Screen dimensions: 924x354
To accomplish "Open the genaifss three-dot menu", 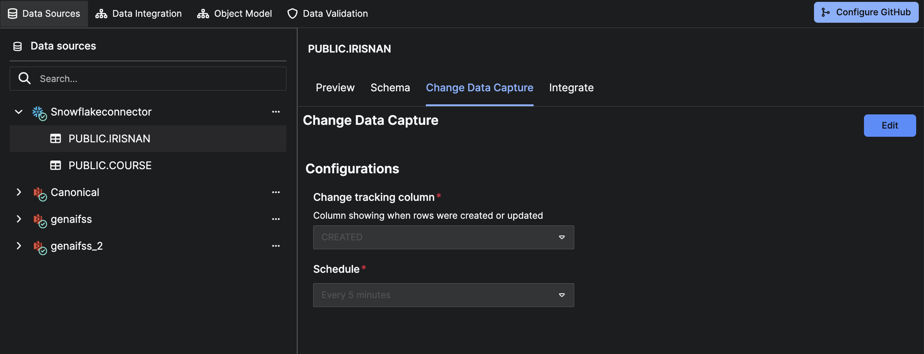I will [276, 219].
